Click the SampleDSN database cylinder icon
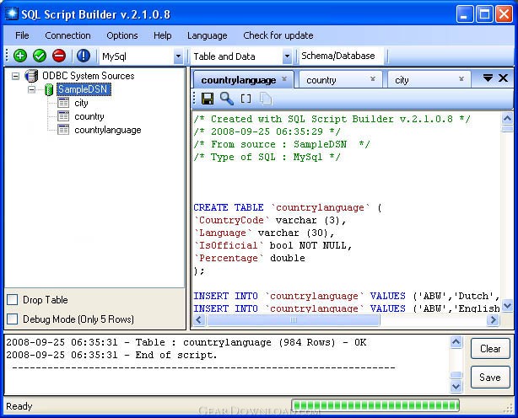 click(49, 89)
